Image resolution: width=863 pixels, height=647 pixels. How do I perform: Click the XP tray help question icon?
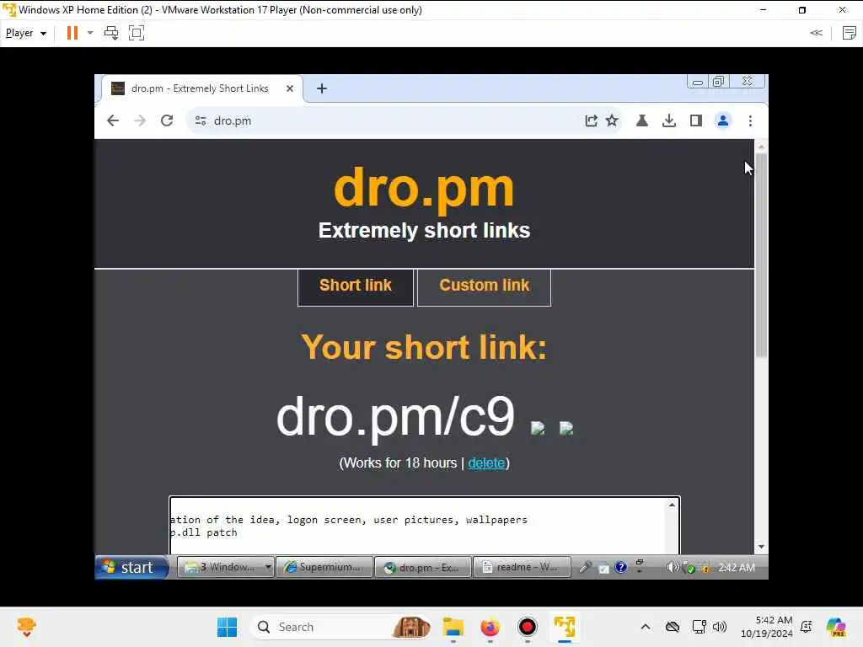pos(621,567)
